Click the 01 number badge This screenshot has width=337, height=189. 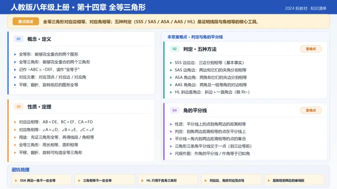[19, 39]
